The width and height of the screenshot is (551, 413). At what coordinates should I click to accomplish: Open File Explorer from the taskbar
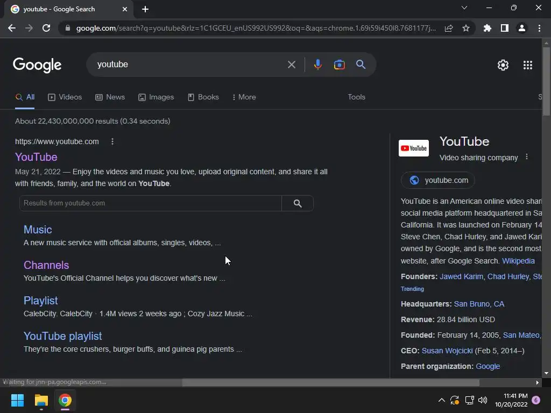[x=41, y=400]
